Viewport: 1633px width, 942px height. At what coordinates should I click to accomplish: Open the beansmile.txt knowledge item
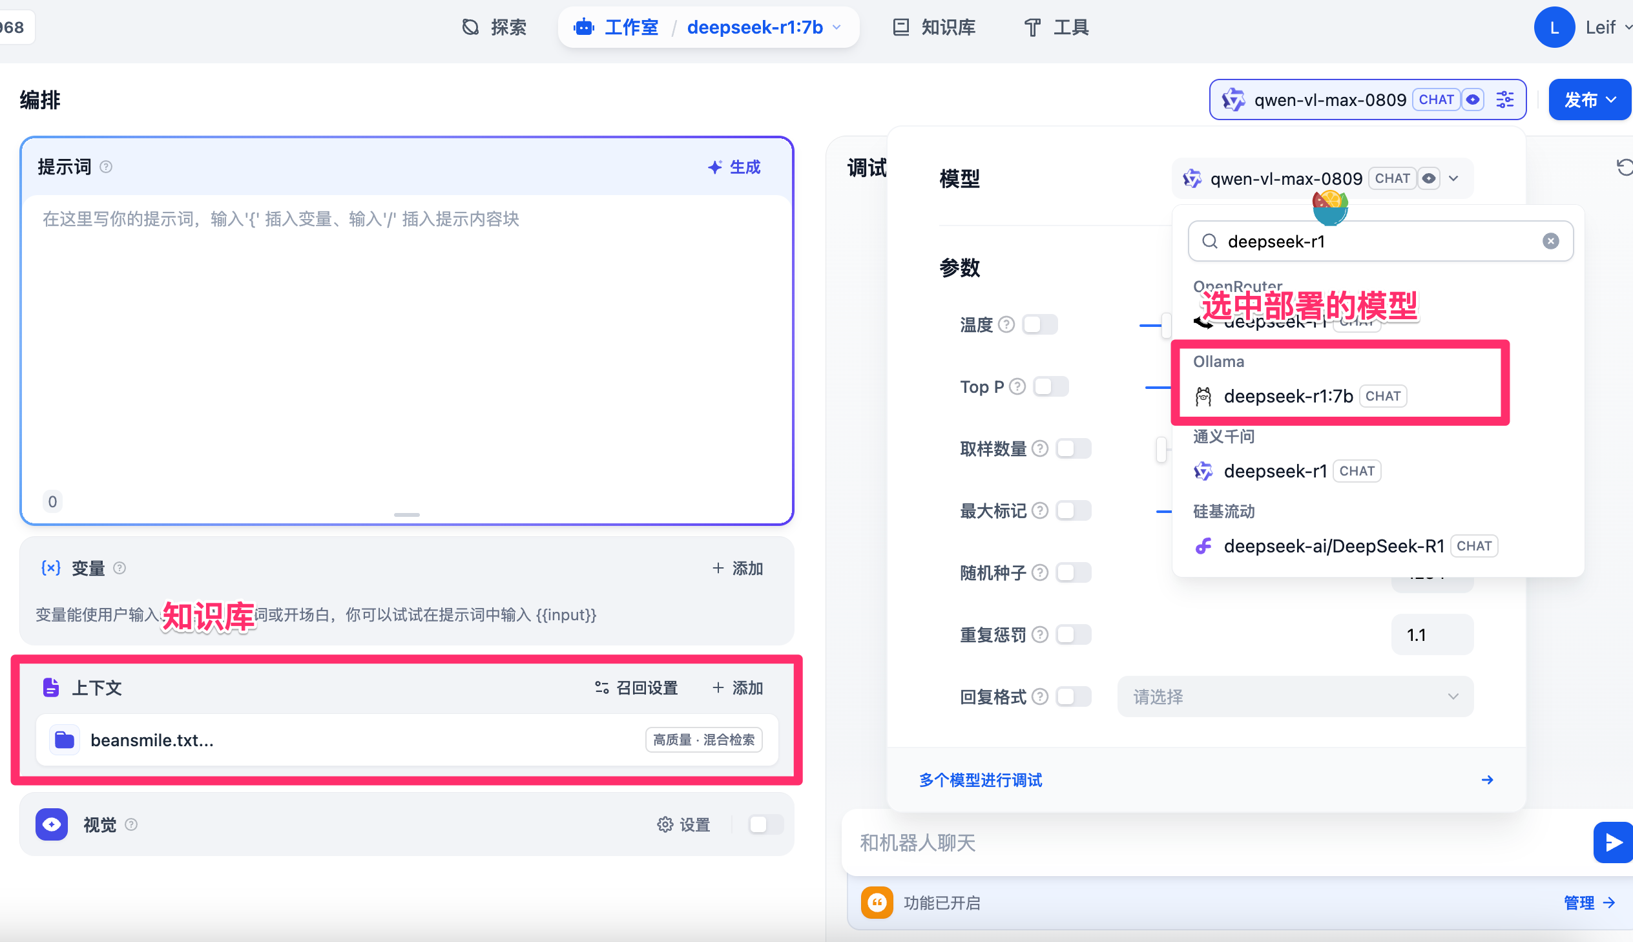tap(408, 740)
